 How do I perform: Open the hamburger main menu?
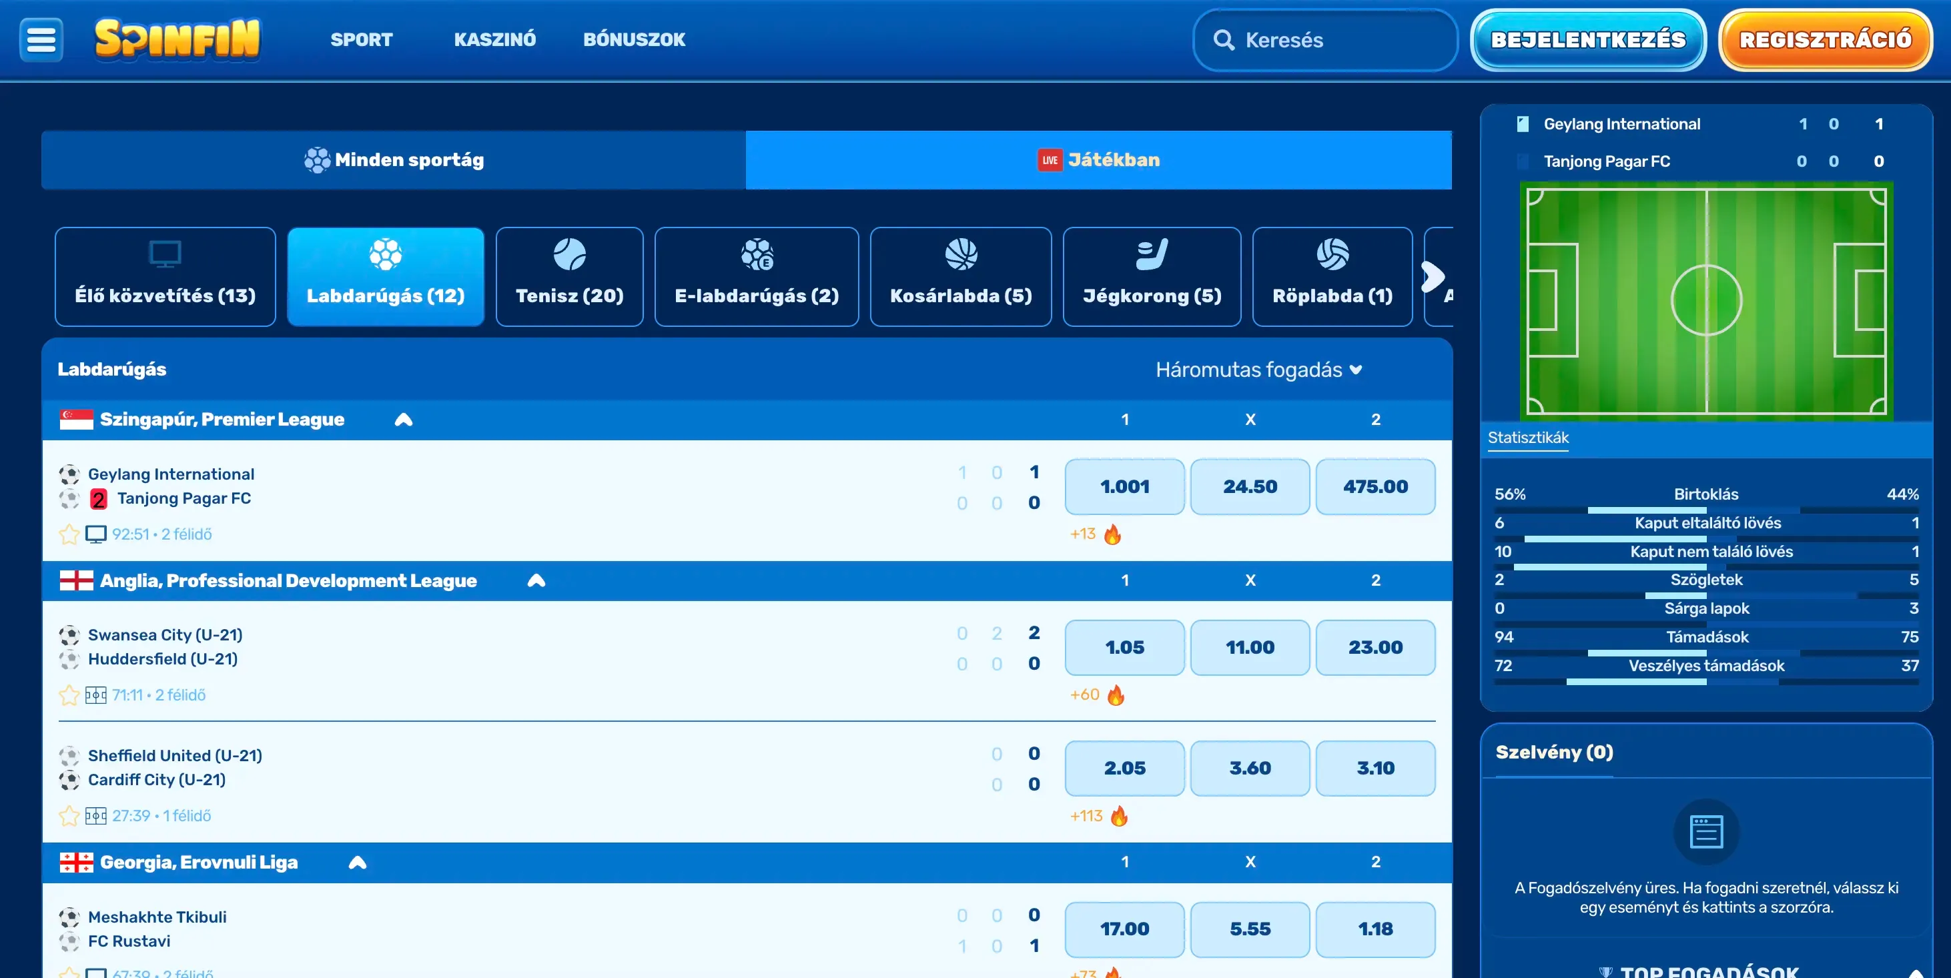[41, 39]
